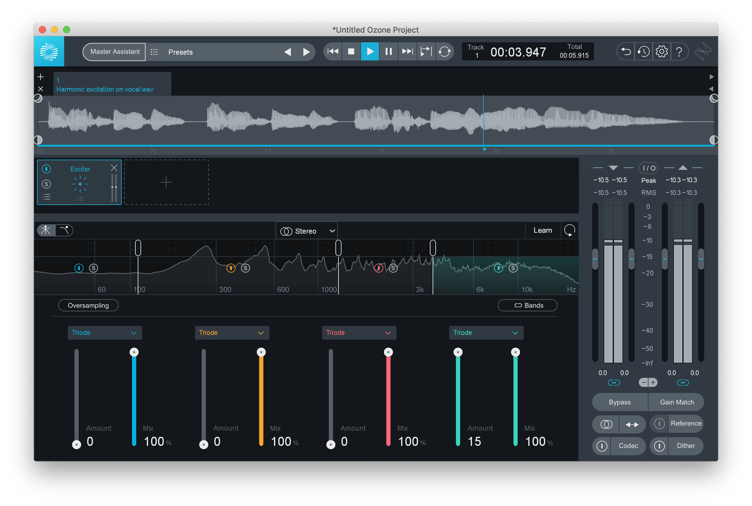Click the Bypass button
752x506 pixels.
tap(619, 402)
